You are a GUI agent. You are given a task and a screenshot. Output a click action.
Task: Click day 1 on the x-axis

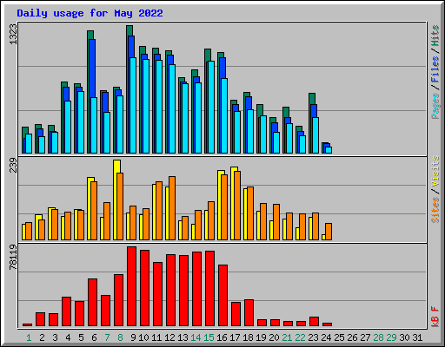point(29,337)
